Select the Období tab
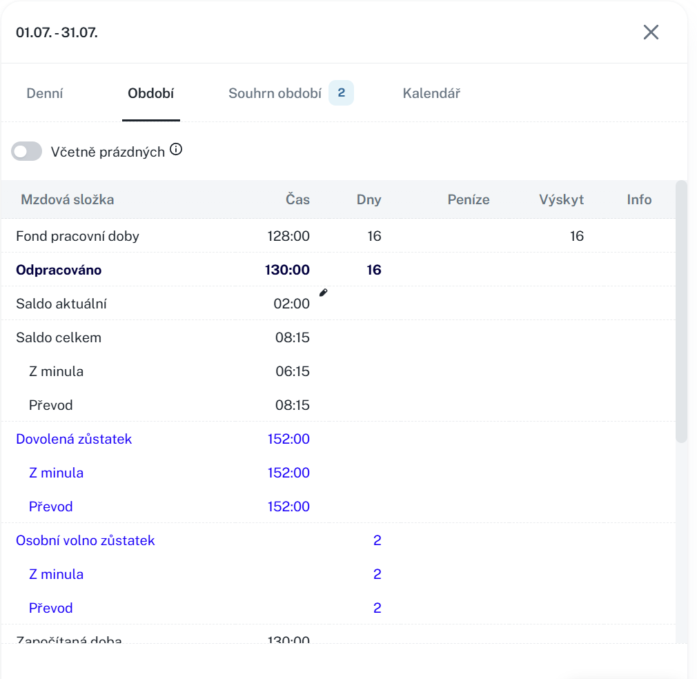The width and height of the screenshot is (697, 679). 150,93
